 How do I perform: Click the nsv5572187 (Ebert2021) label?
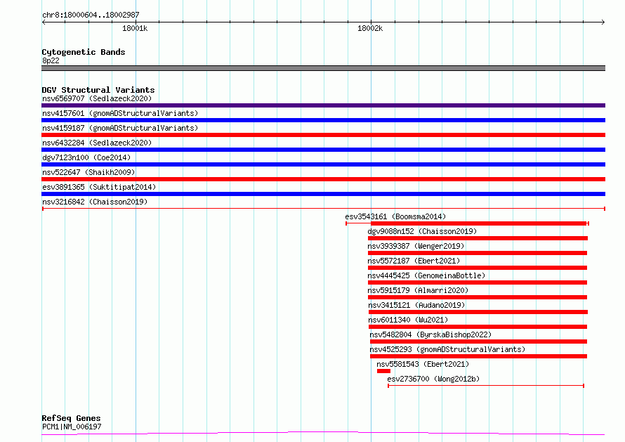414,261
